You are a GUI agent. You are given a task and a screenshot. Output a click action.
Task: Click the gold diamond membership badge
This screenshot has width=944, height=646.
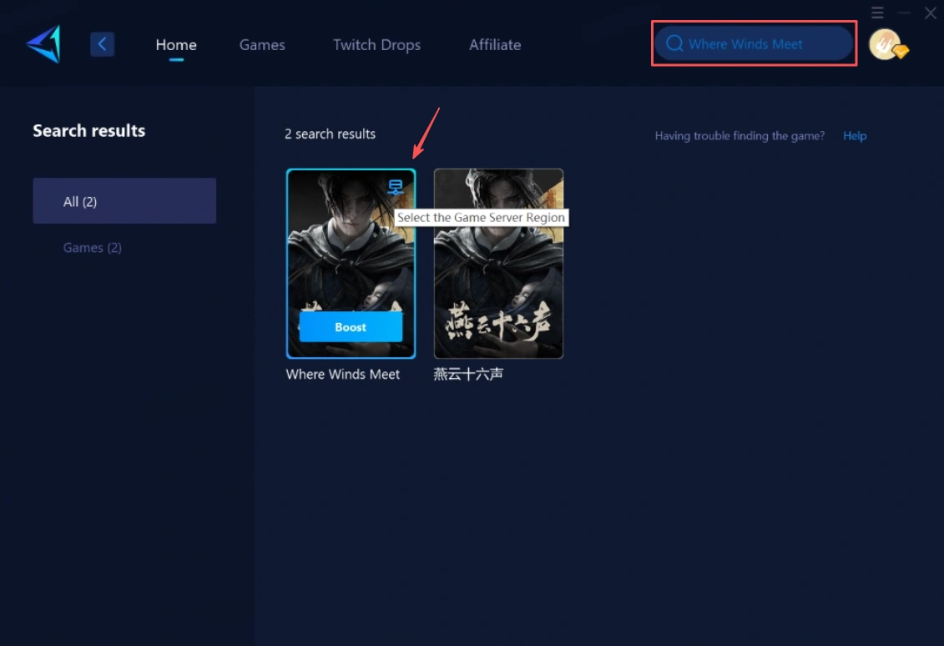coord(900,52)
